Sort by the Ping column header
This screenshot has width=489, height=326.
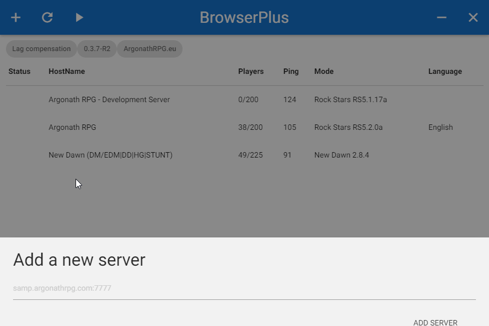(x=291, y=71)
